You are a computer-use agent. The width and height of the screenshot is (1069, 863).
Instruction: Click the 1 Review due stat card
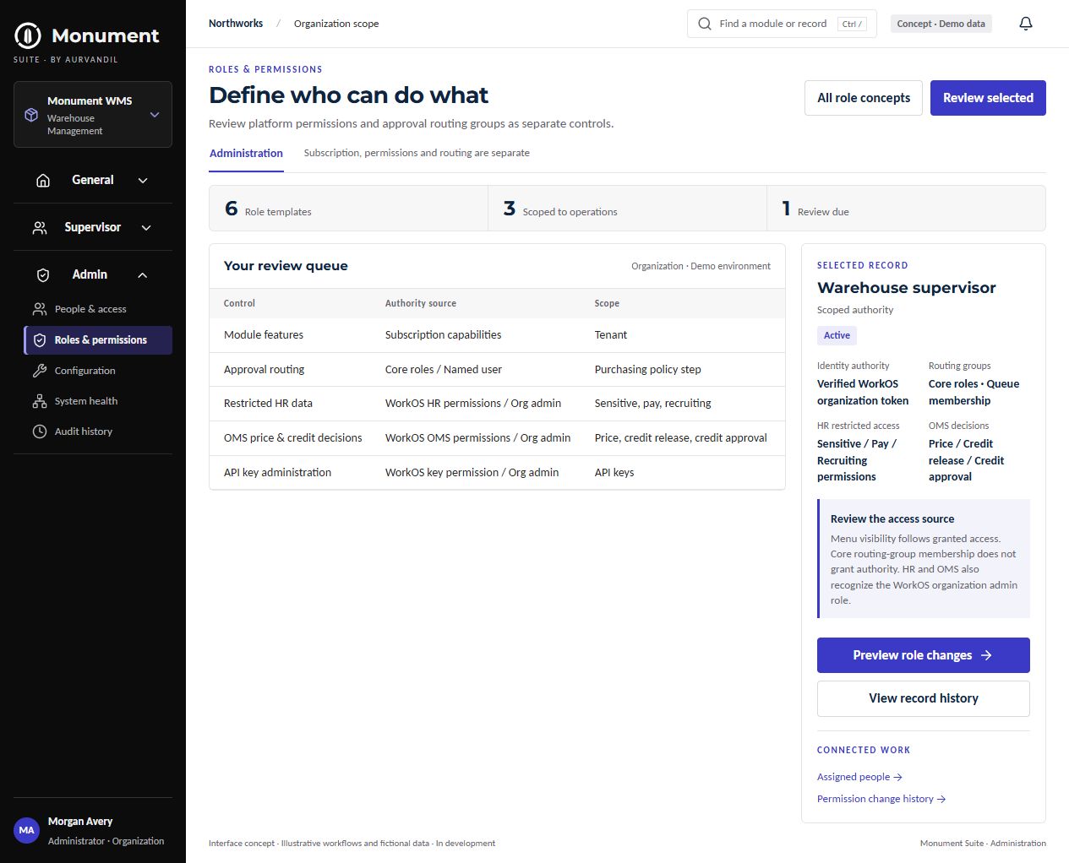coord(906,209)
